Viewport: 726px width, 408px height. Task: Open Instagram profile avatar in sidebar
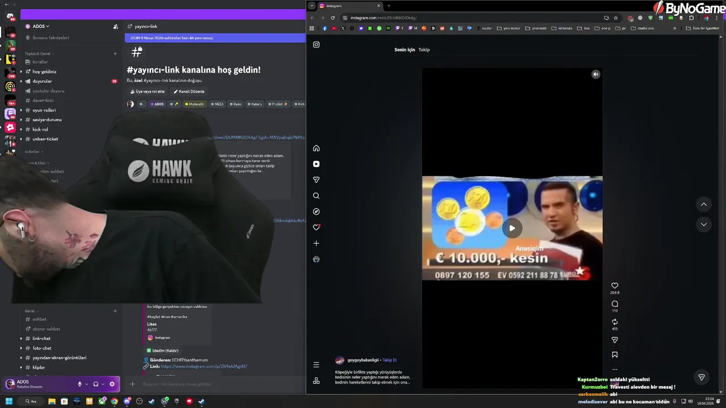(x=316, y=259)
